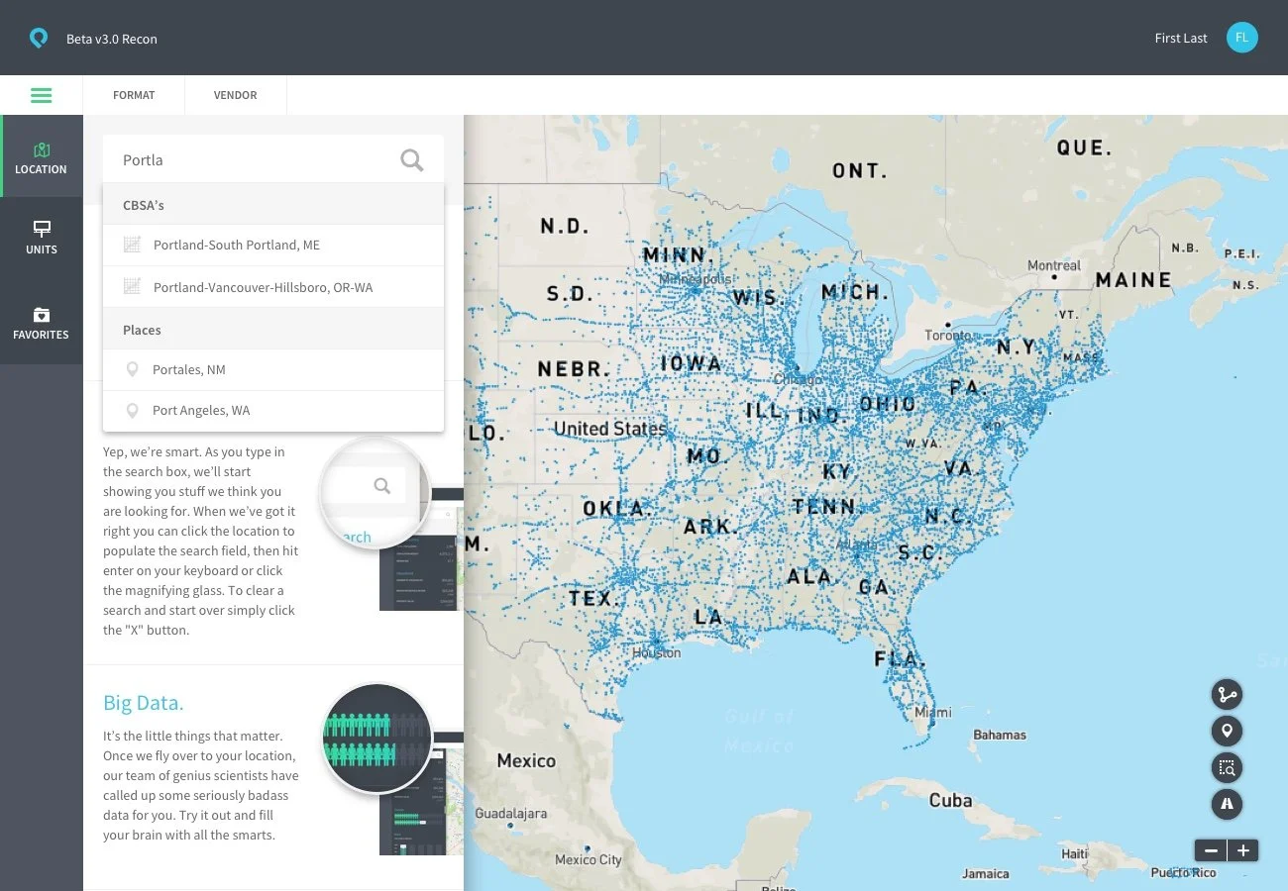Click inside the location search input field
The height and width of the screenshot is (891, 1288).
point(248,158)
